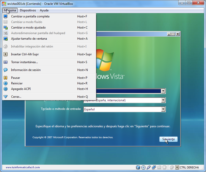Image resolution: width=206 pixels, height=172 pixels.
Task: Click the Ctrl-Alt-Supr insert icon
Action: pyautogui.click(x=5, y=54)
